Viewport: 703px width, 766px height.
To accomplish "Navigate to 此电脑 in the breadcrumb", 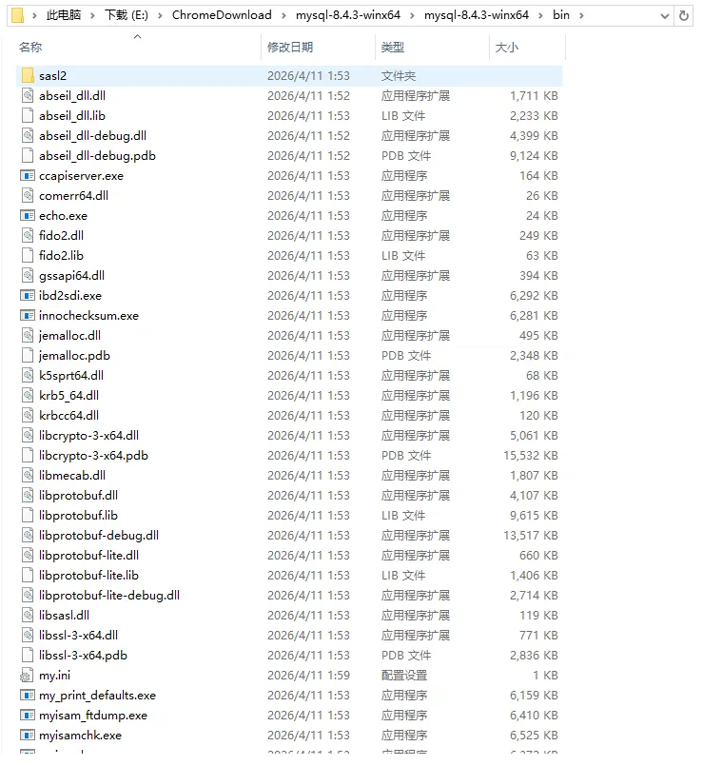I will (64, 15).
